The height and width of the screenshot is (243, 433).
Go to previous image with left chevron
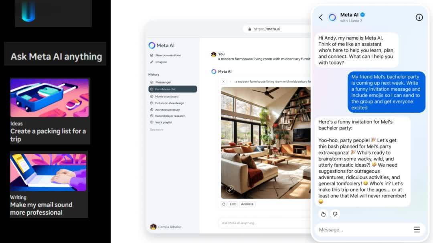tap(224, 82)
